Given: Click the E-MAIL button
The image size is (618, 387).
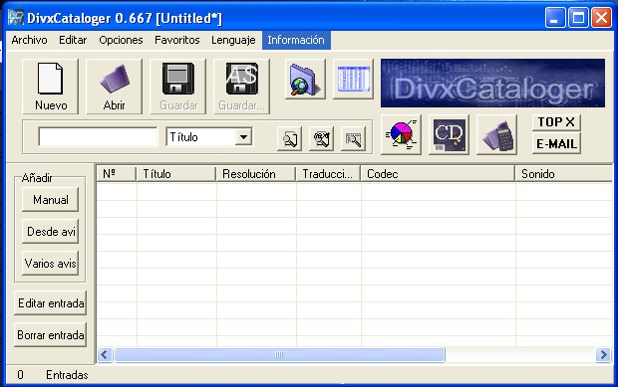Looking at the screenshot, I should tap(556, 144).
